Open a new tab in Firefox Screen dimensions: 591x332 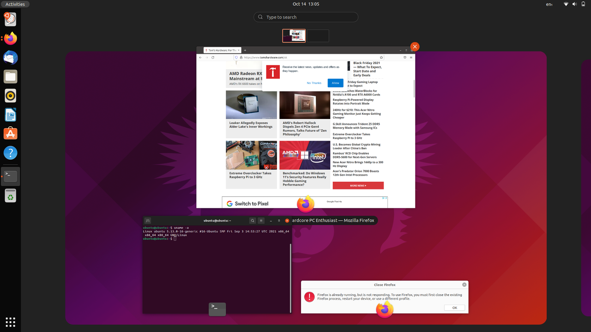[x=245, y=50]
